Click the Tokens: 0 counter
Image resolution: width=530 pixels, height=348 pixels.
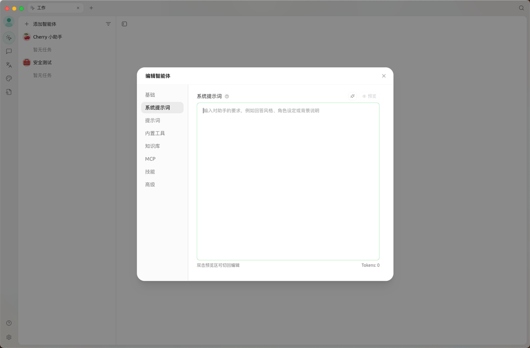(x=371, y=265)
